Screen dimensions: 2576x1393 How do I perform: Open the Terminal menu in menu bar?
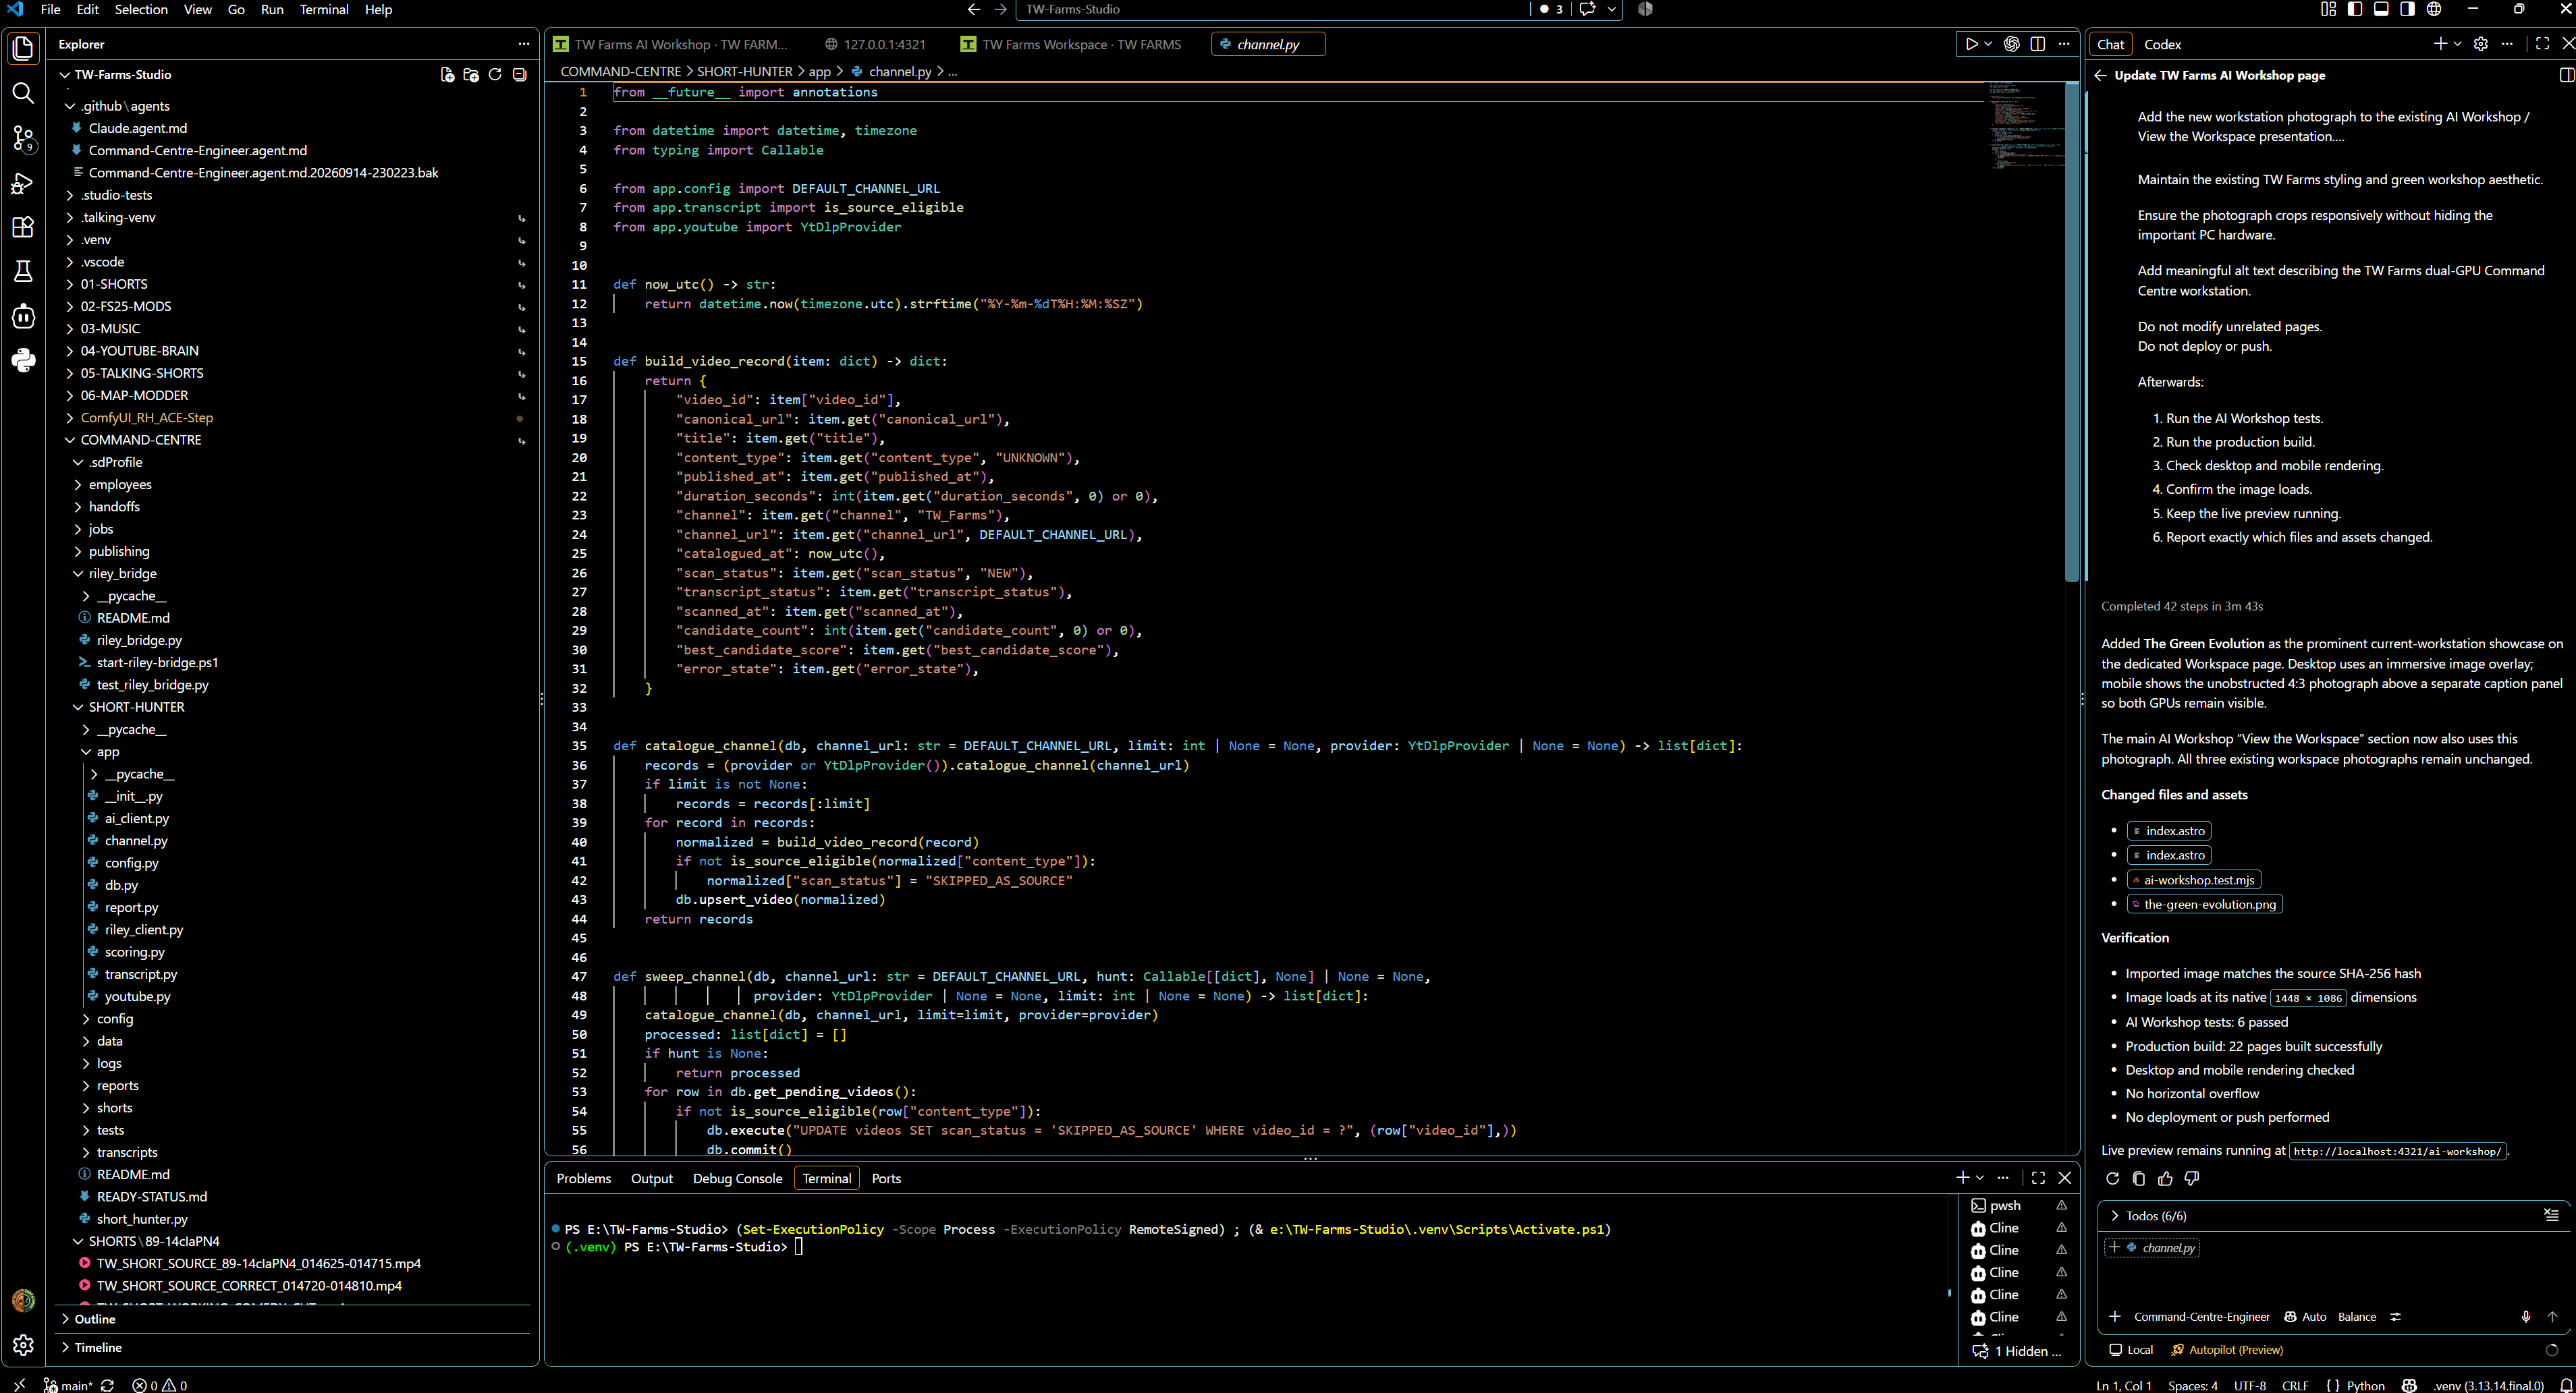pos(324,9)
